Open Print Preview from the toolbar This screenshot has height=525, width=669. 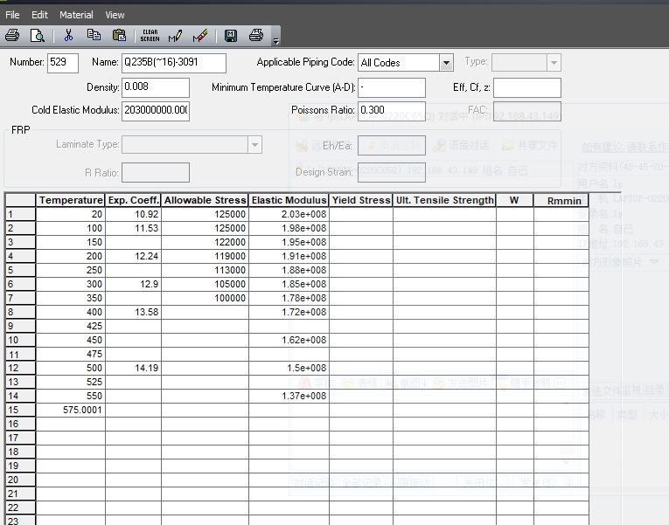click(x=38, y=36)
